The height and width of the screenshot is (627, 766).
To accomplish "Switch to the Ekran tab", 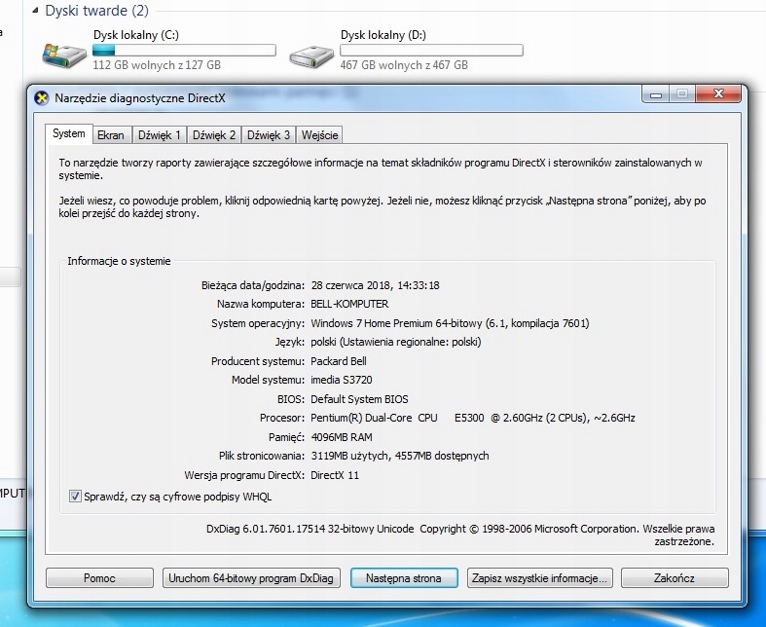I will pos(111,135).
